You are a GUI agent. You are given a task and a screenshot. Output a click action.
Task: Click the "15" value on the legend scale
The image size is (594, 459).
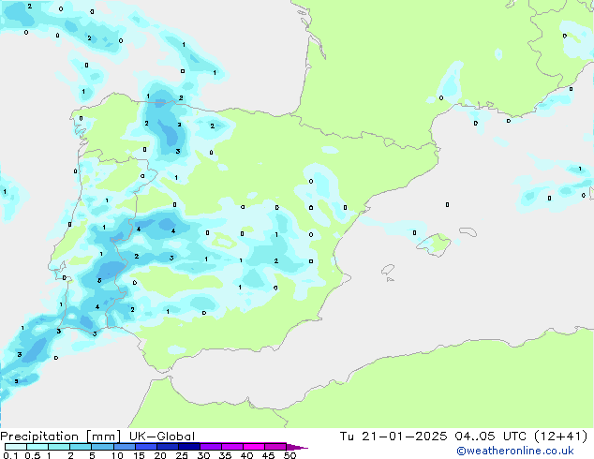138,455
